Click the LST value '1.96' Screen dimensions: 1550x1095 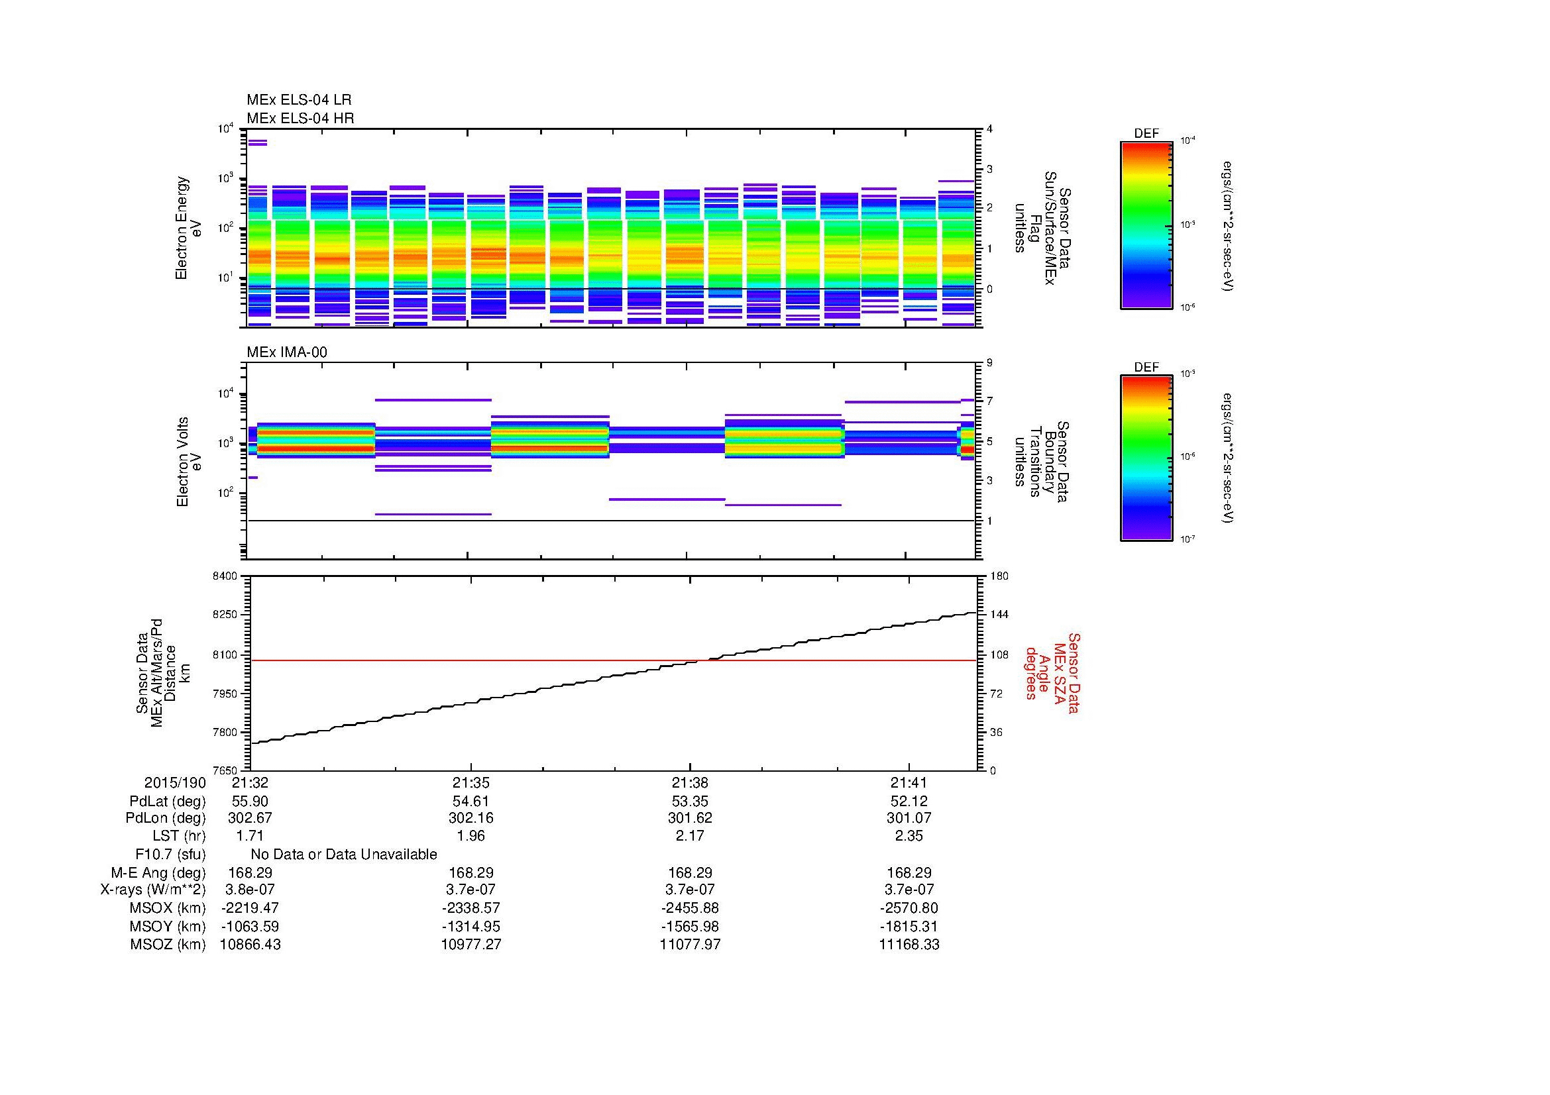[x=471, y=836]
